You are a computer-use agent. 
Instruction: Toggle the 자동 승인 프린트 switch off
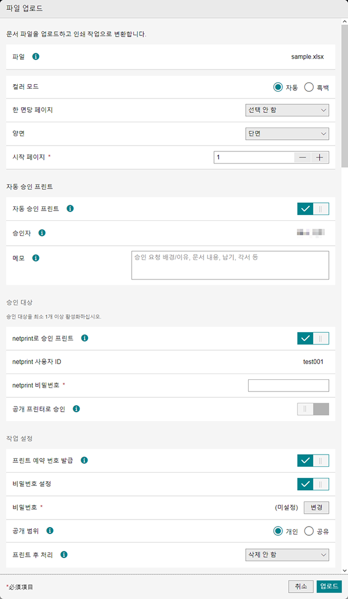pyautogui.click(x=313, y=209)
